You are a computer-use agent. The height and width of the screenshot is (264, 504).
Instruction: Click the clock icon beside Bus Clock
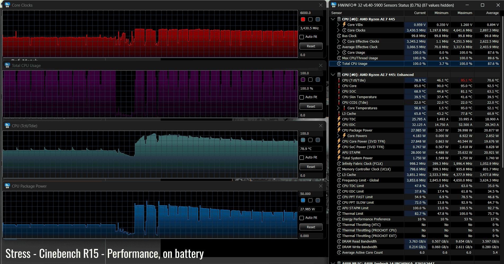[339, 36]
